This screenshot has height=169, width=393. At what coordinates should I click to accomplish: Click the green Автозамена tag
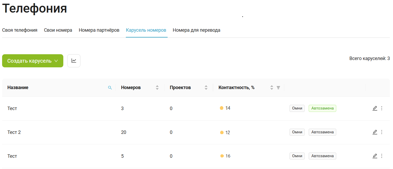(x=322, y=108)
